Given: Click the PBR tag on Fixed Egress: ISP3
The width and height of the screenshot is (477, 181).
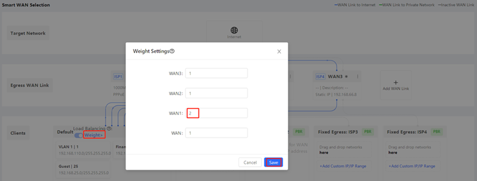Looking at the screenshot, I should pos(368,132).
